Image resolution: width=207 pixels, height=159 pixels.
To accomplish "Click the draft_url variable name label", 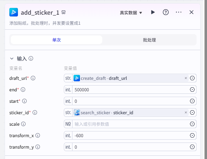I will (x=18, y=78).
